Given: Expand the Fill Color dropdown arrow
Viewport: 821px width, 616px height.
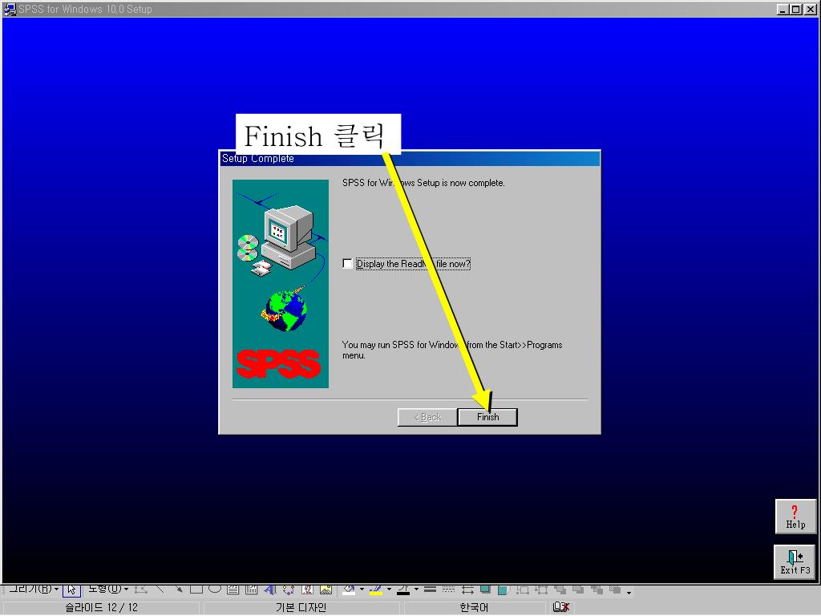Looking at the screenshot, I should click(362, 590).
